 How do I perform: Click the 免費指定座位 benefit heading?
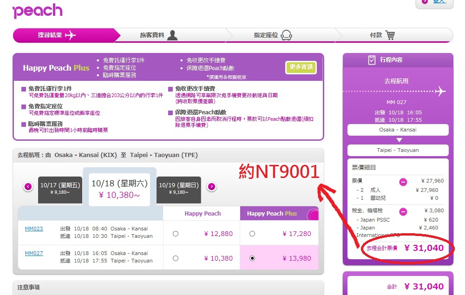click(46, 106)
